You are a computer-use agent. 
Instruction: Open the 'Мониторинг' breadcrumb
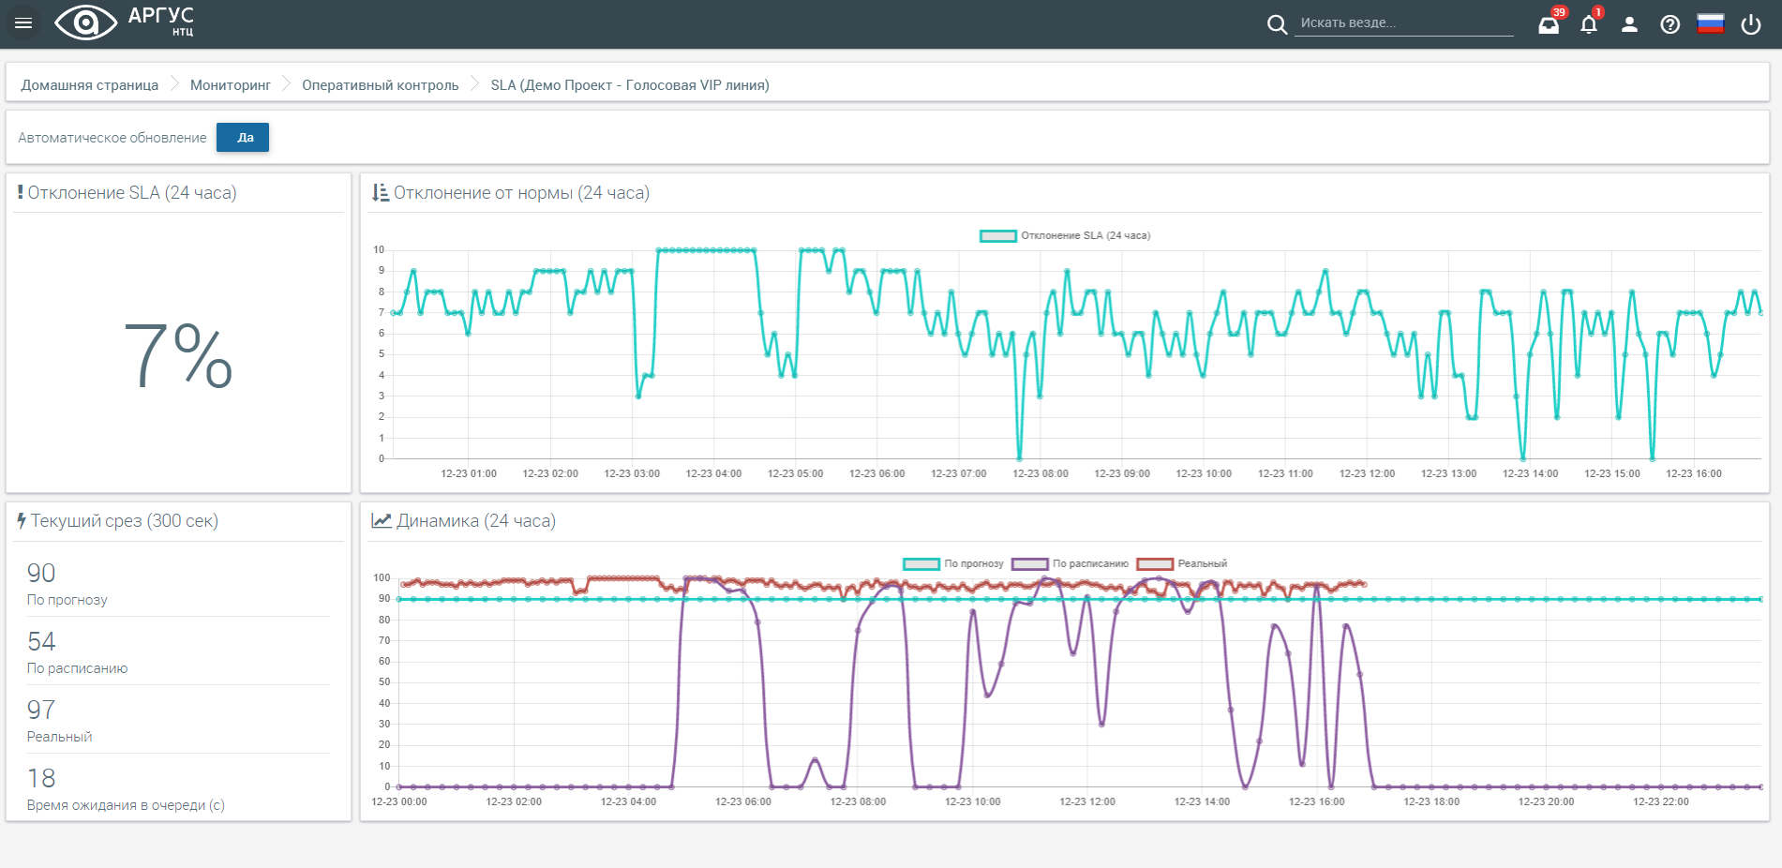point(230,85)
